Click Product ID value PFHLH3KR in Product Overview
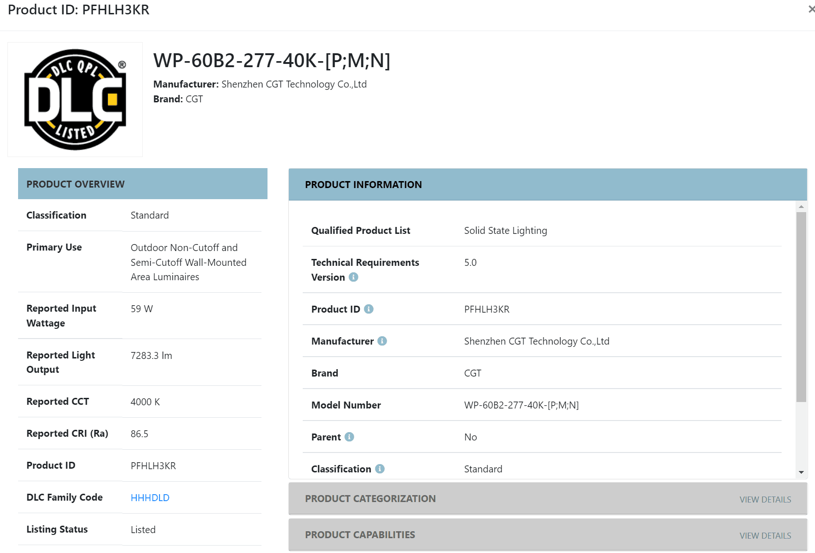 (153, 466)
